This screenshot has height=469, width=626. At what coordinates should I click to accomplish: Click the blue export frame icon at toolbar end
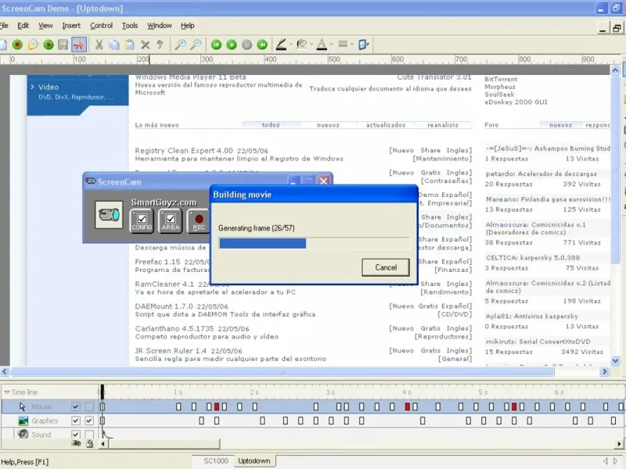pos(363,45)
